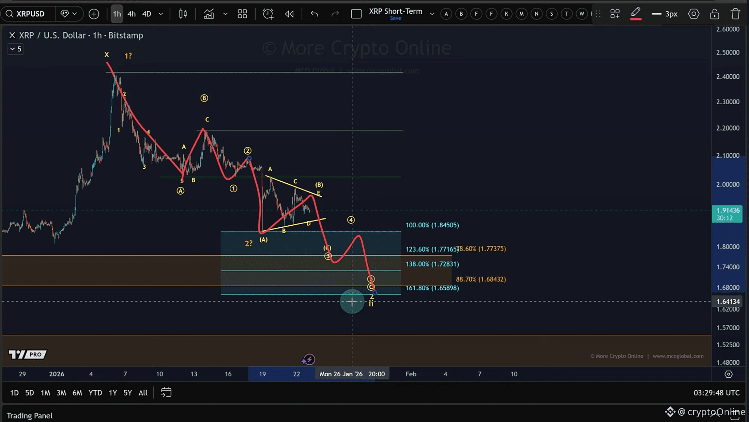Undo the last chart action
The height and width of the screenshot is (422, 749).
coord(314,14)
